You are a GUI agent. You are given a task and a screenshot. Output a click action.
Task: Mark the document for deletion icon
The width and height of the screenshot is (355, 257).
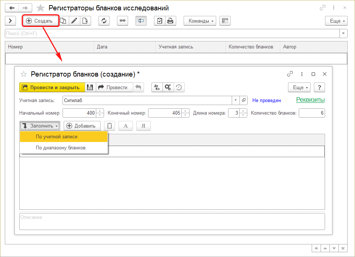(x=86, y=21)
